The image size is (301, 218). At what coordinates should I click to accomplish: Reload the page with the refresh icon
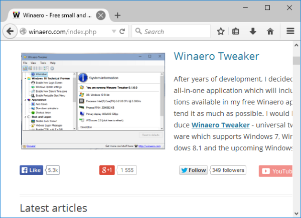coord(122,31)
